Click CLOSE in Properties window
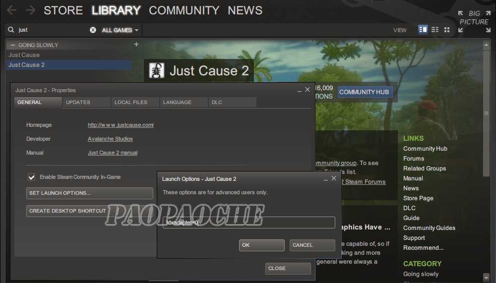The image size is (496, 283). tap(288, 269)
